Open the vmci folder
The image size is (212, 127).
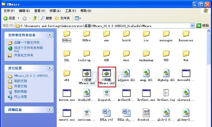(x=126, y=56)
